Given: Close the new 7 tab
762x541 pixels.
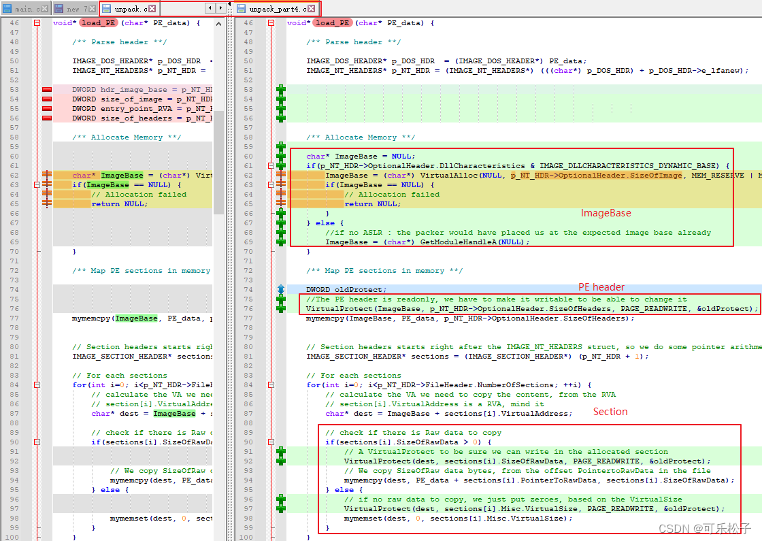Looking at the screenshot, I should 93,9.
